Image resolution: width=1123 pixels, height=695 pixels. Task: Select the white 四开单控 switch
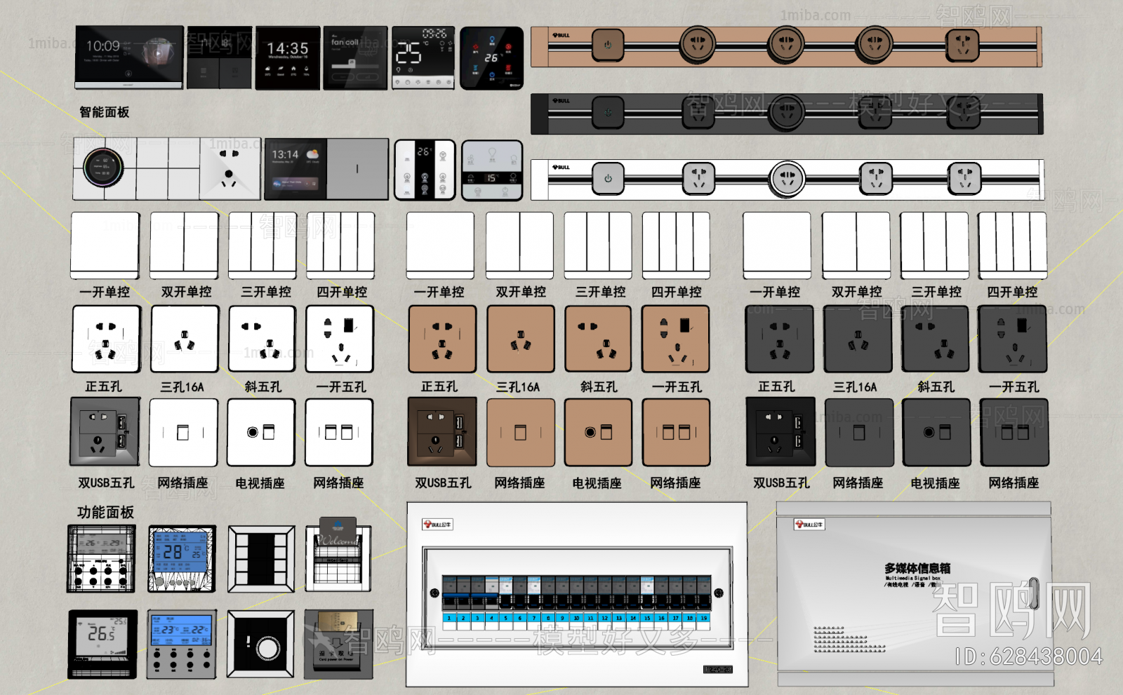(340, 245)
